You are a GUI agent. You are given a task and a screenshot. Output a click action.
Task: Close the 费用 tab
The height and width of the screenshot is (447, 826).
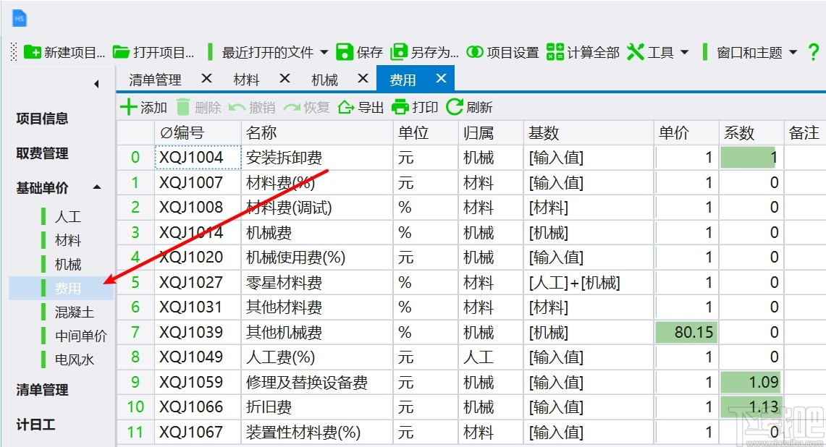click(442, 79)
